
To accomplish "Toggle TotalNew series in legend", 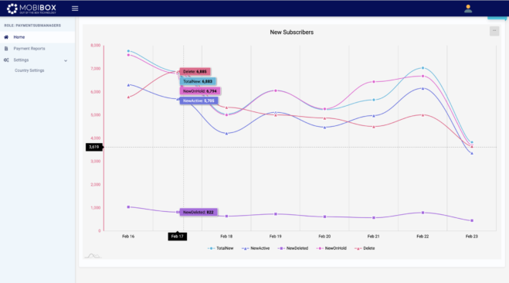I will click(x=220, y=248).
